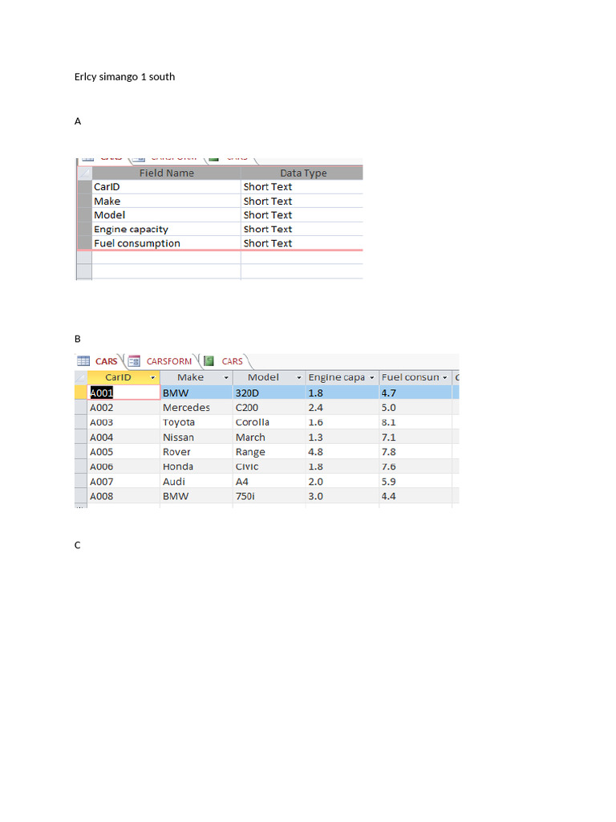Image resolution: width=616 pixels, height=822 pixels.
Task: Click the Honda cell
Action: coord(197,466)
